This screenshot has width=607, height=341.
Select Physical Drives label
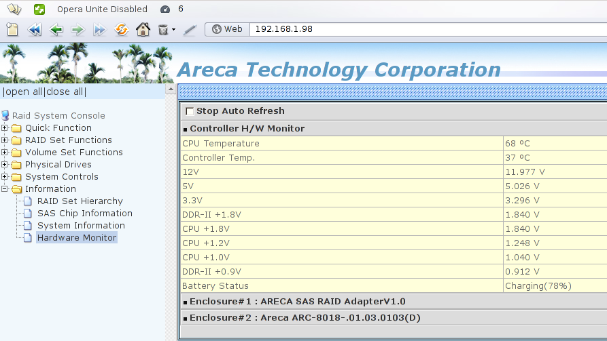pyautogui.click(x=58, y=165)
